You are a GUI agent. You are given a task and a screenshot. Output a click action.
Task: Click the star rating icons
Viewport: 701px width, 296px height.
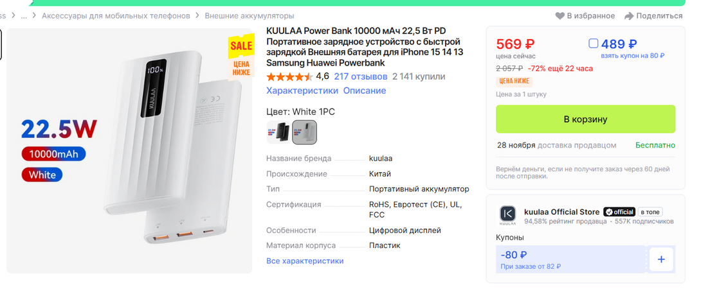pos(289,76)
